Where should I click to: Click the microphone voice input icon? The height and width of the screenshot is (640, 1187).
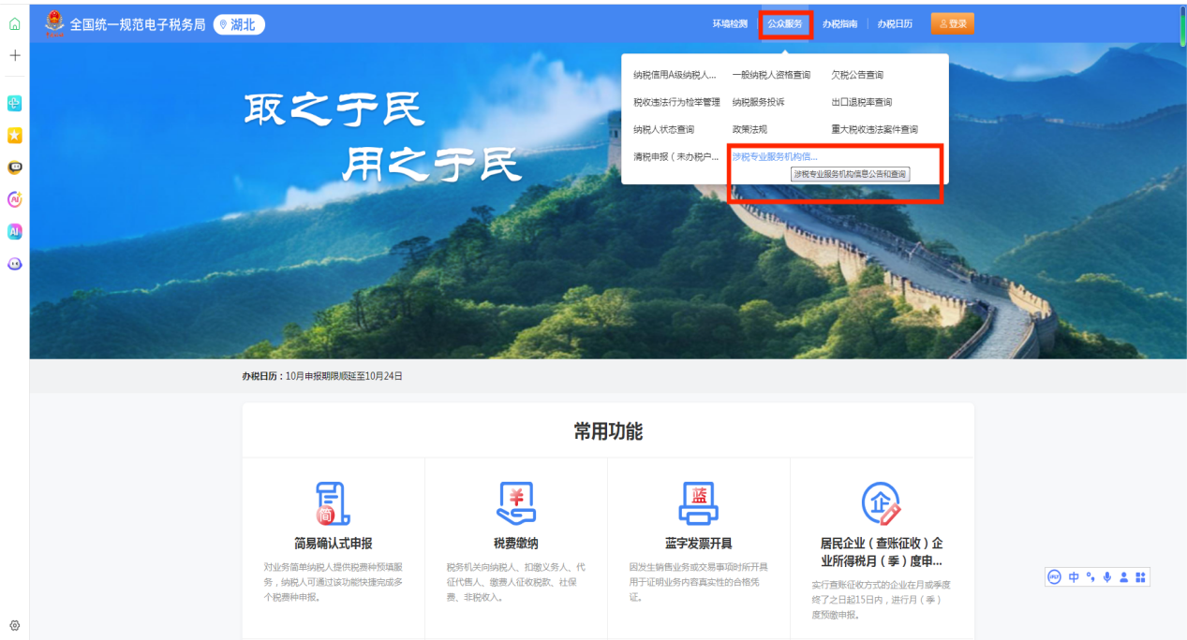coord(1107,577)
